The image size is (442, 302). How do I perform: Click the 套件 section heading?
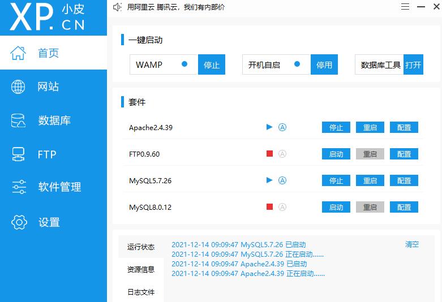click(137, 102)
